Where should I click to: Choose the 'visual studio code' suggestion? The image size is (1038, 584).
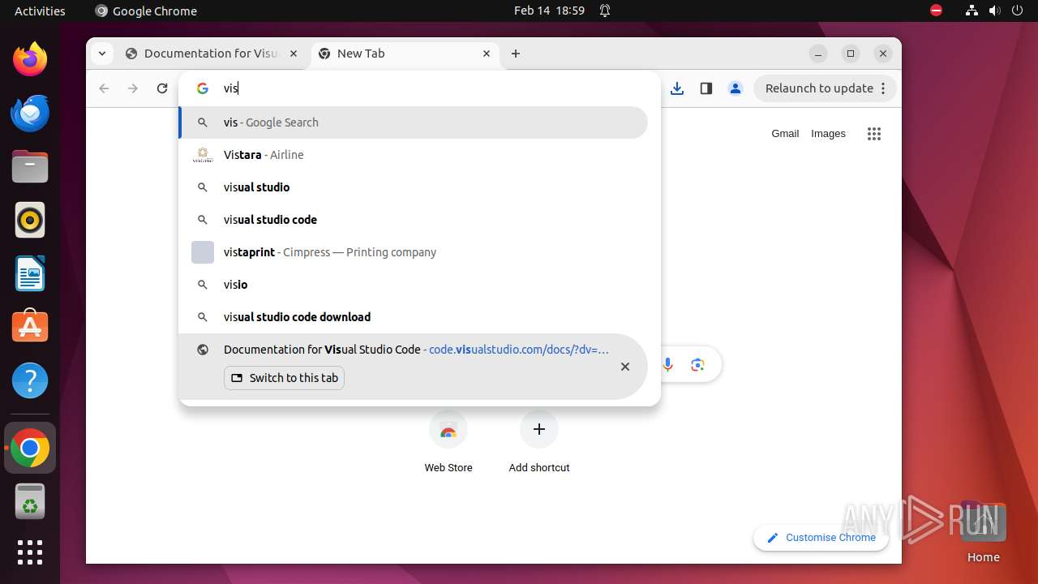(x=414, y=220)
